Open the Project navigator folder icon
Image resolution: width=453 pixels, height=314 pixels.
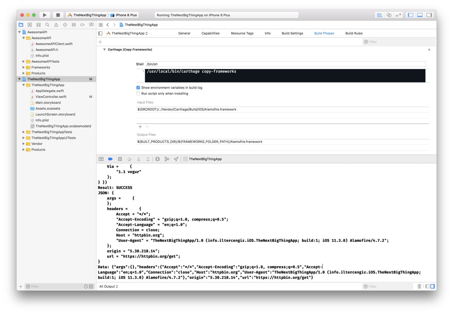[x=21, y=25]
